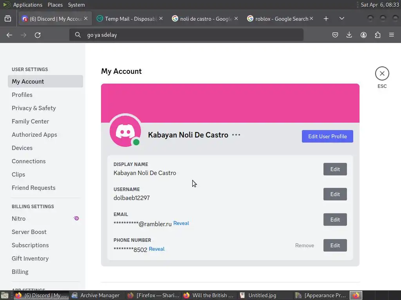The width and height of the screenshot is (401, 300).
Task: Open Family Center settings
Action: point(45,121)
